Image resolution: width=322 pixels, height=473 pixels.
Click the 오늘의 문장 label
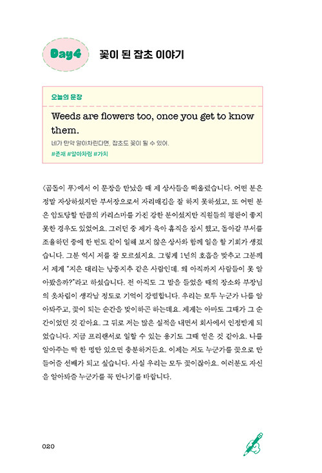pos(66,97)
